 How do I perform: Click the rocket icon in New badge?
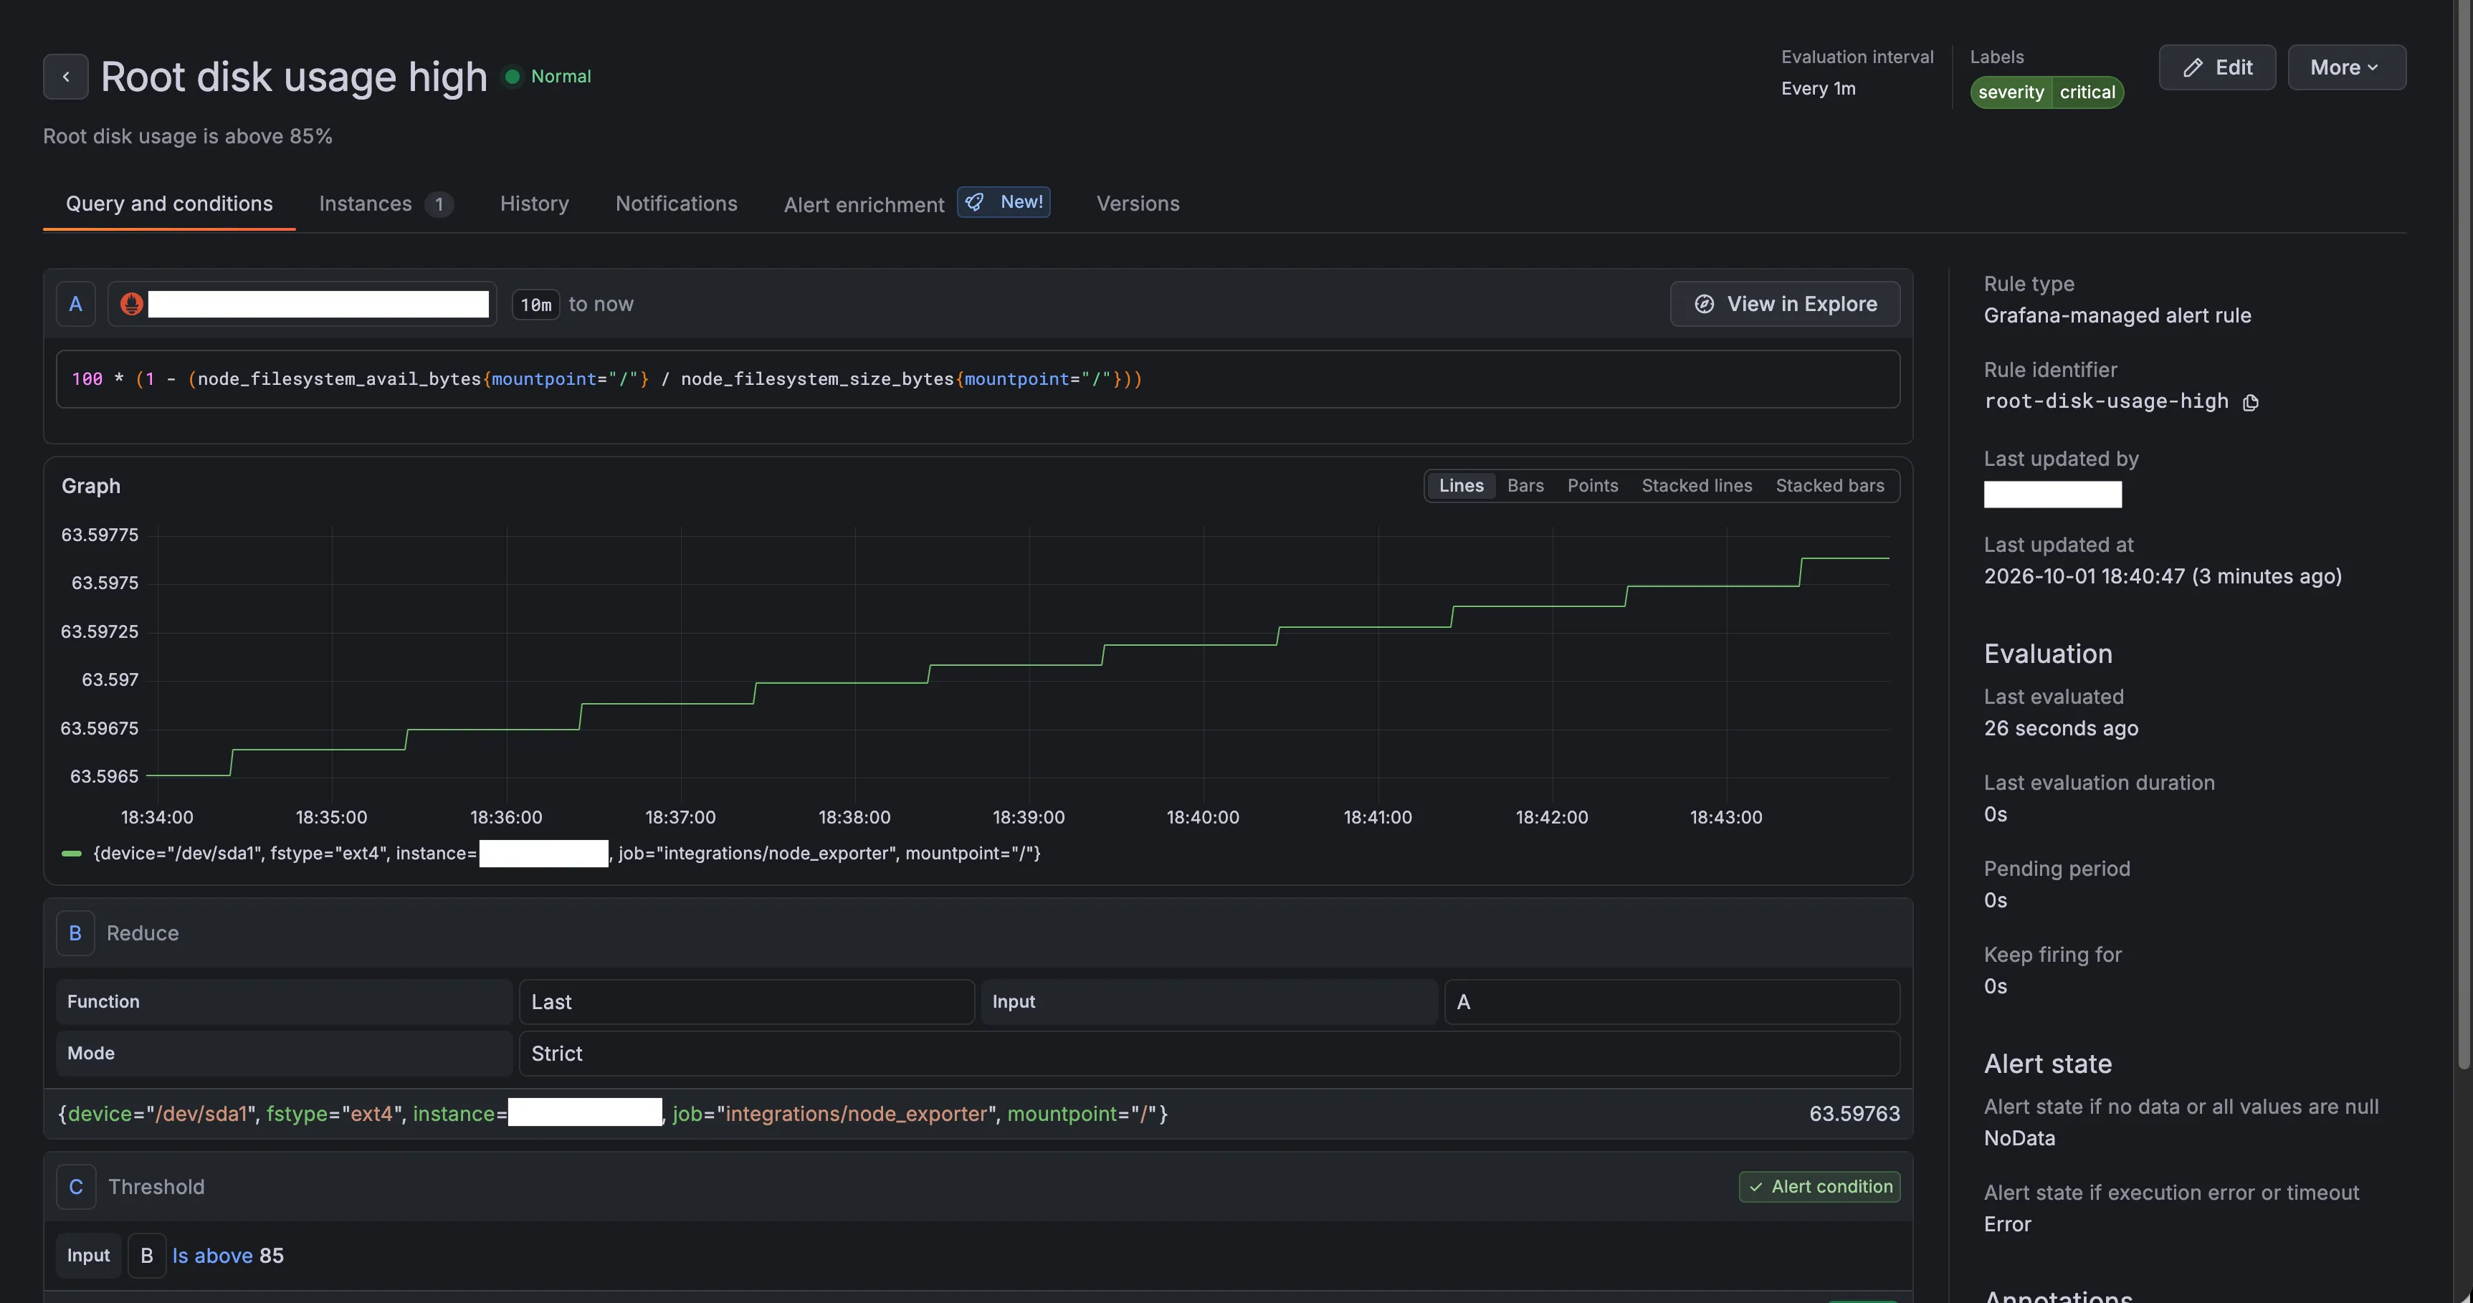tap(974, 201)
